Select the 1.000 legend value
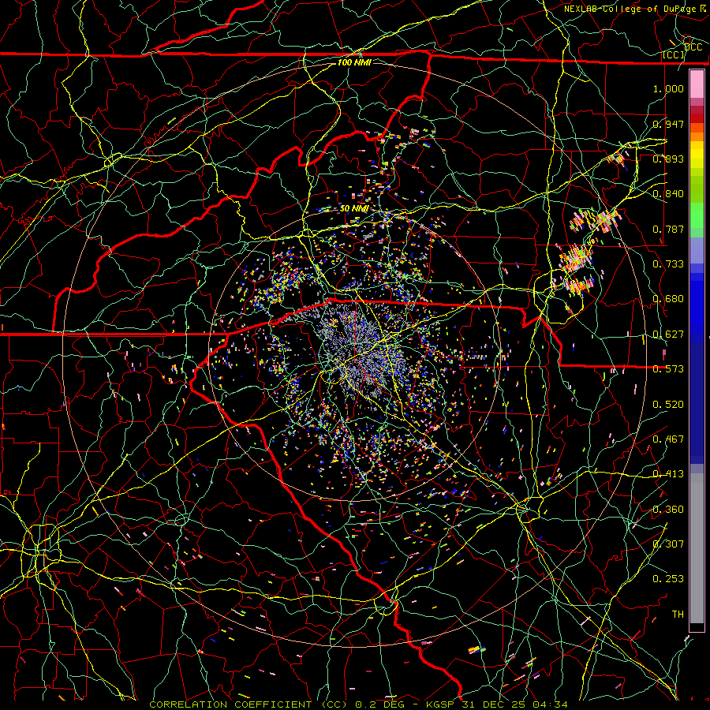This screenshot has width=710, height=710. [x=668, y=88]
